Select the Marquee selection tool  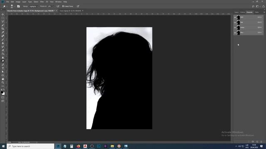pos(3,18)
